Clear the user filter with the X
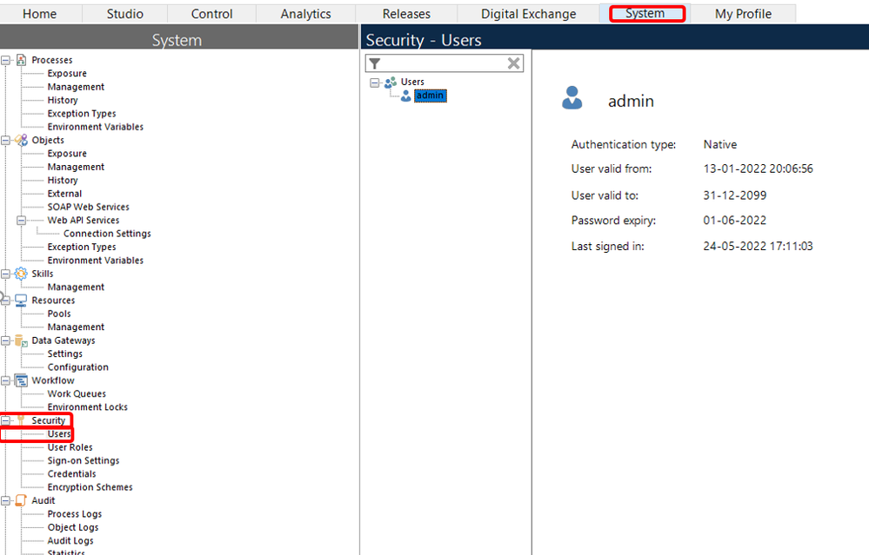Viewport: 869px width, 555px height. click(x=514, y=63)
